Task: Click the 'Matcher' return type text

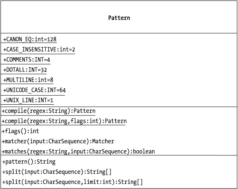Action: pos(102,141)
